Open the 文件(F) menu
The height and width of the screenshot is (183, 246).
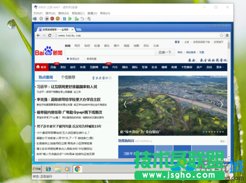tap(38, 13)
